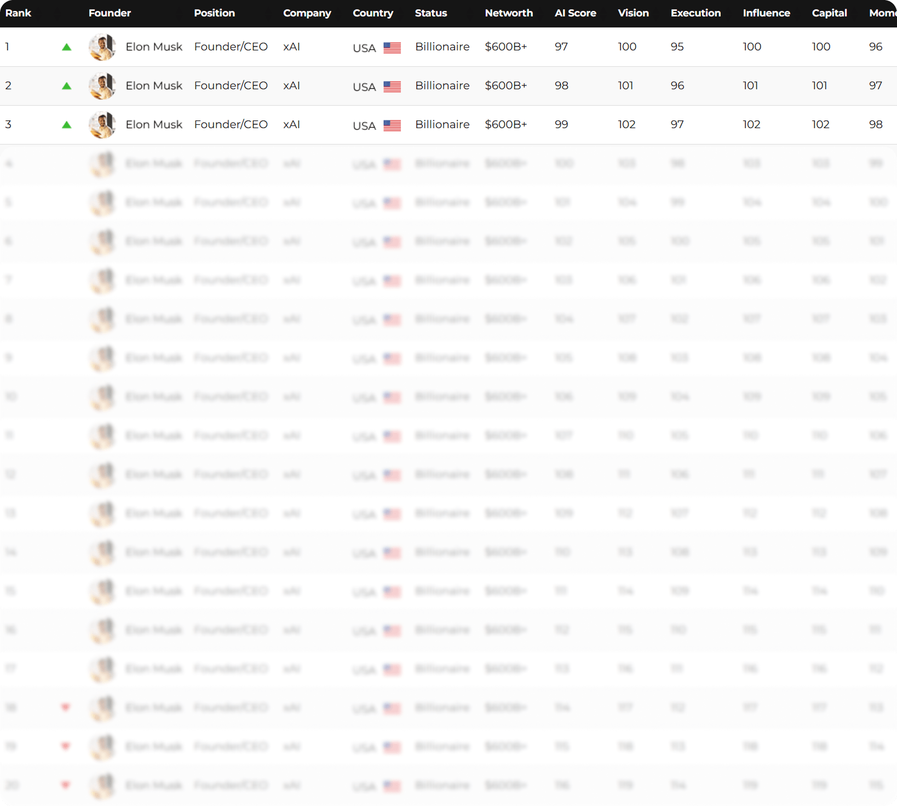Viewport: 897px width, 806px height.
Task: Click the green trend arrow in rank 2 row
Action: click(67, 86)
